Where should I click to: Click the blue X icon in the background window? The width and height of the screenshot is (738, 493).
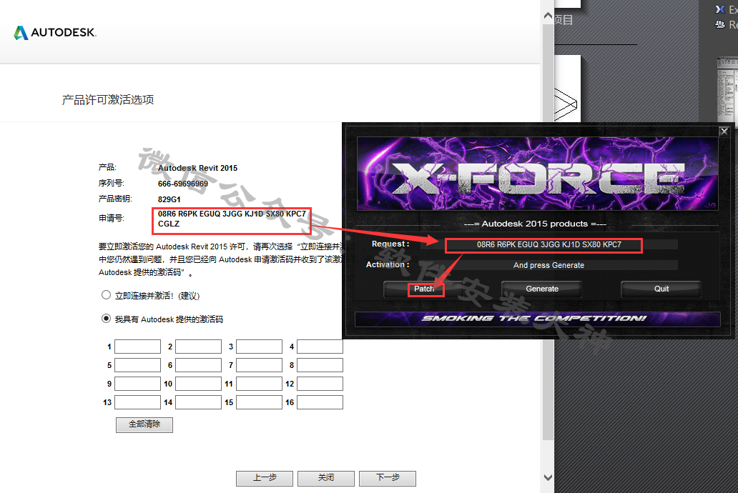coord(719,9)
